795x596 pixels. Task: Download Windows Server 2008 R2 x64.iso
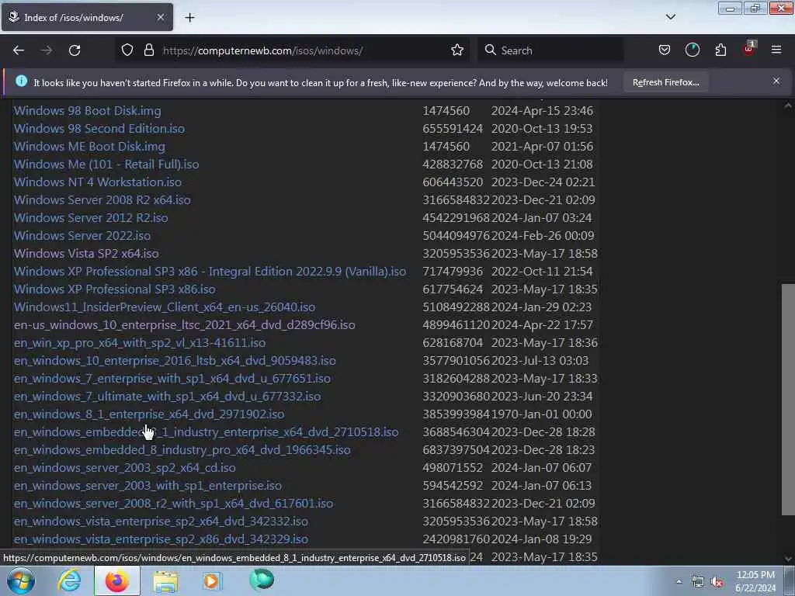[x=102, y=199]
